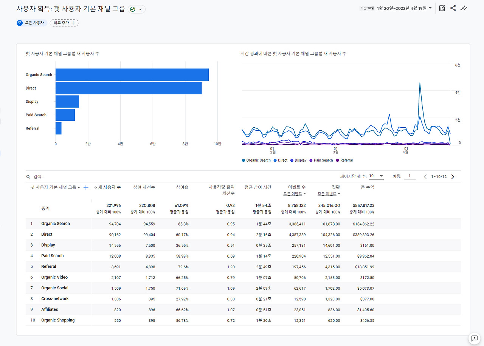
Task: Click the Referral bar in the bar chart
Action: click(59, 128)
